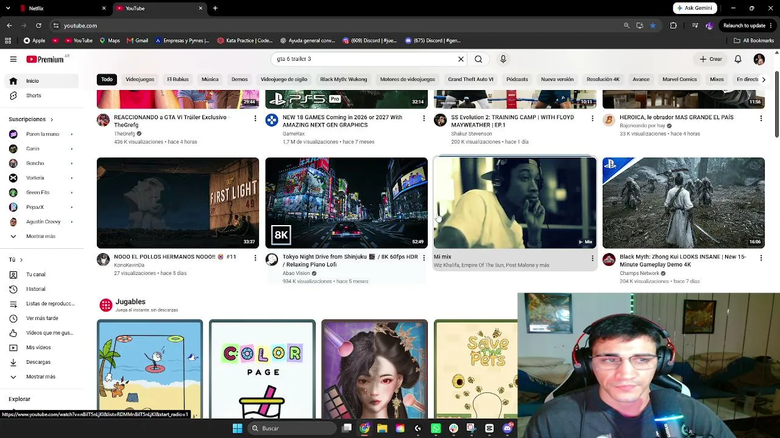Open the Kata Practice bookmark
The image size is (780, 438).
click(245, 41)
